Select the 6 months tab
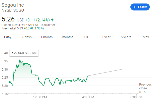The height and width of the screenshot is (102, 153). (66, 37)
